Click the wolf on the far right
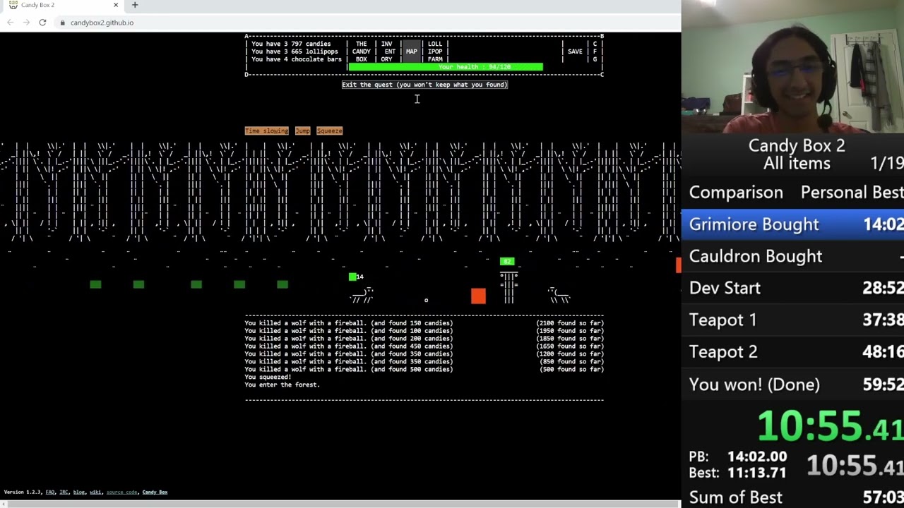This screenshot has height=508, width=904. tap(559, 296)
